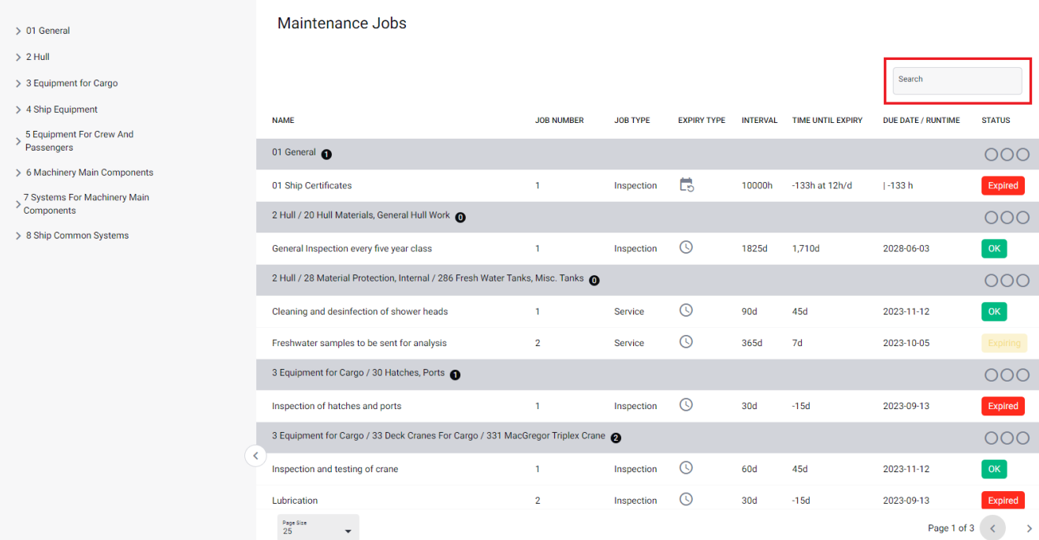Click count badge next to 30 Hatches, Ports
The height and width of the screenshot is (540, 1039).
click(455, 374)
